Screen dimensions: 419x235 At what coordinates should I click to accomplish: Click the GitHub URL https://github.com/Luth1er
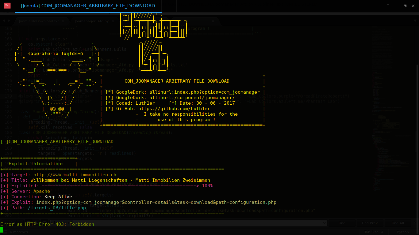pyautogui.click(x=174, y=109)
